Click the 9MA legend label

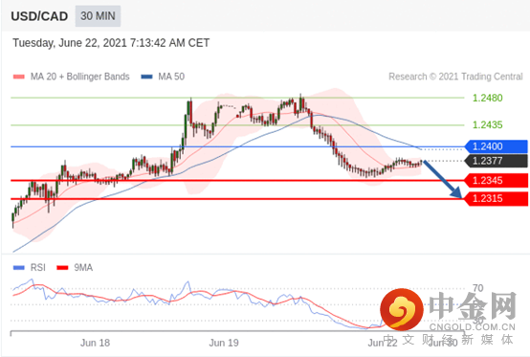coord(83,268)
